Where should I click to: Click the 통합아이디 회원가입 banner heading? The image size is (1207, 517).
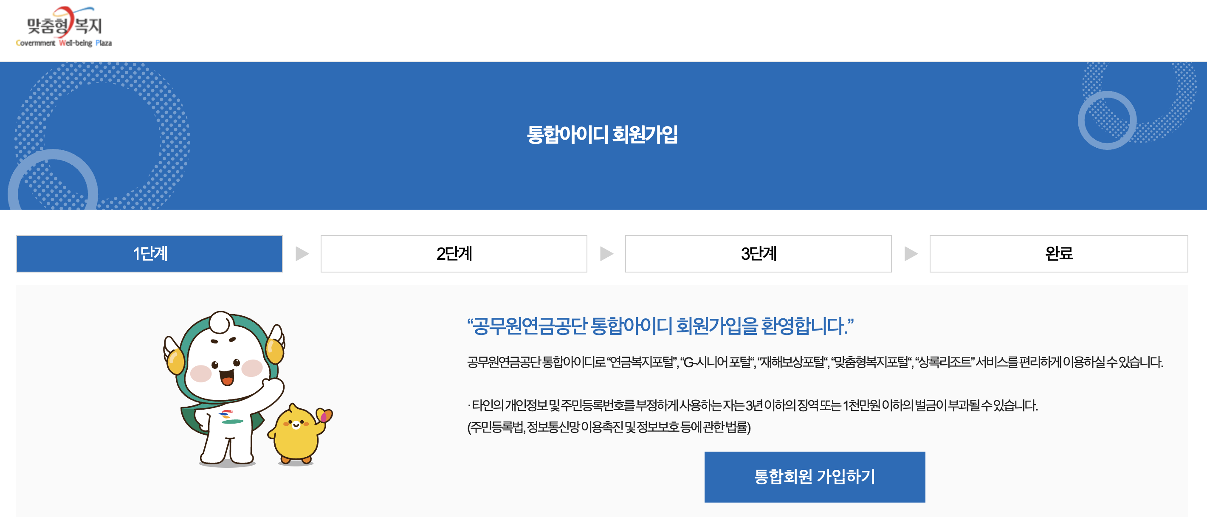(x=602, y=135)
